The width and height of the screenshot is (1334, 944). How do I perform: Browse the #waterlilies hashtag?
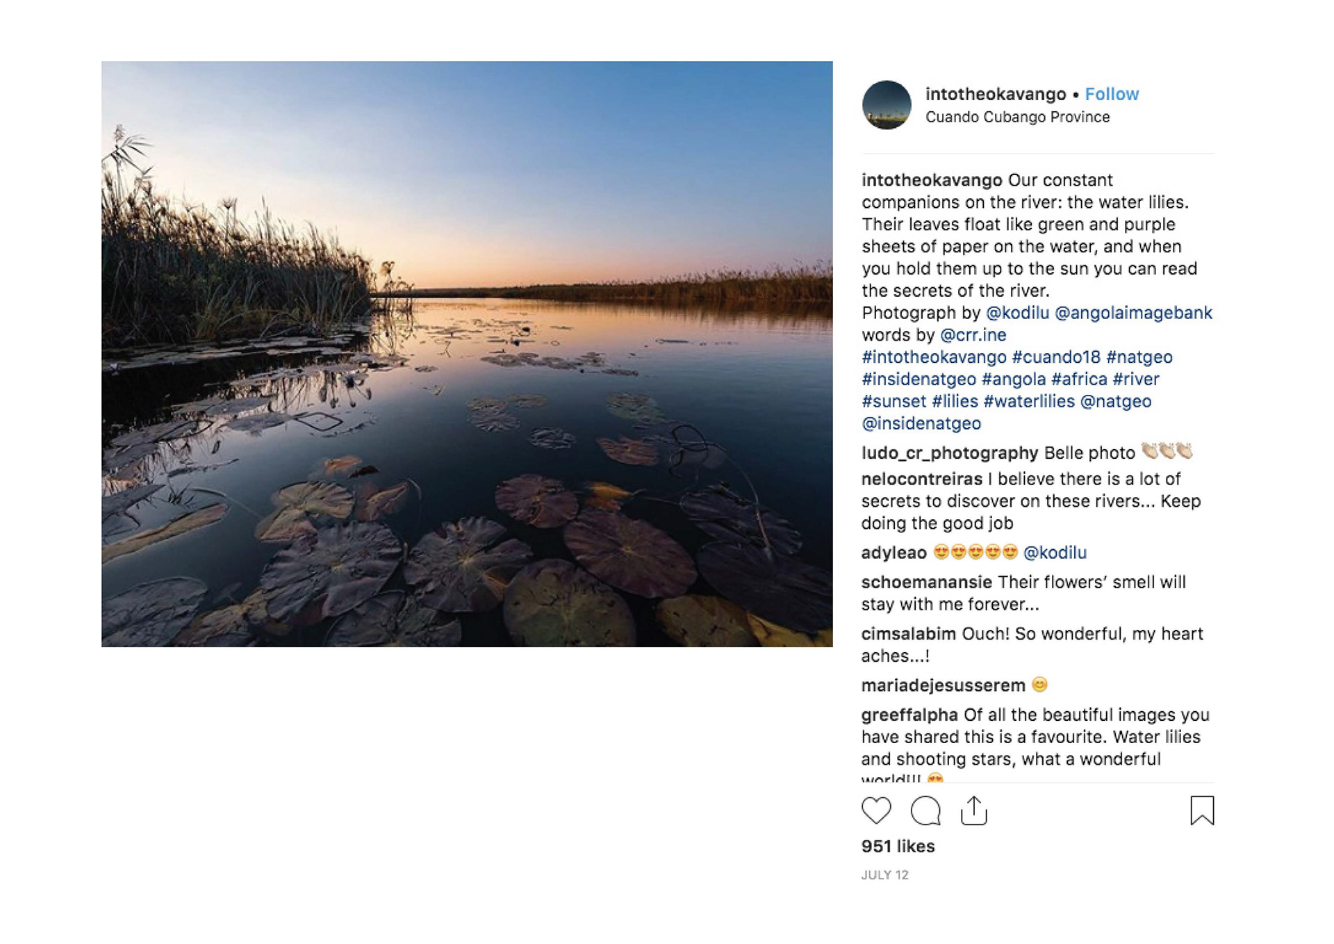(x=1028, y=401)
